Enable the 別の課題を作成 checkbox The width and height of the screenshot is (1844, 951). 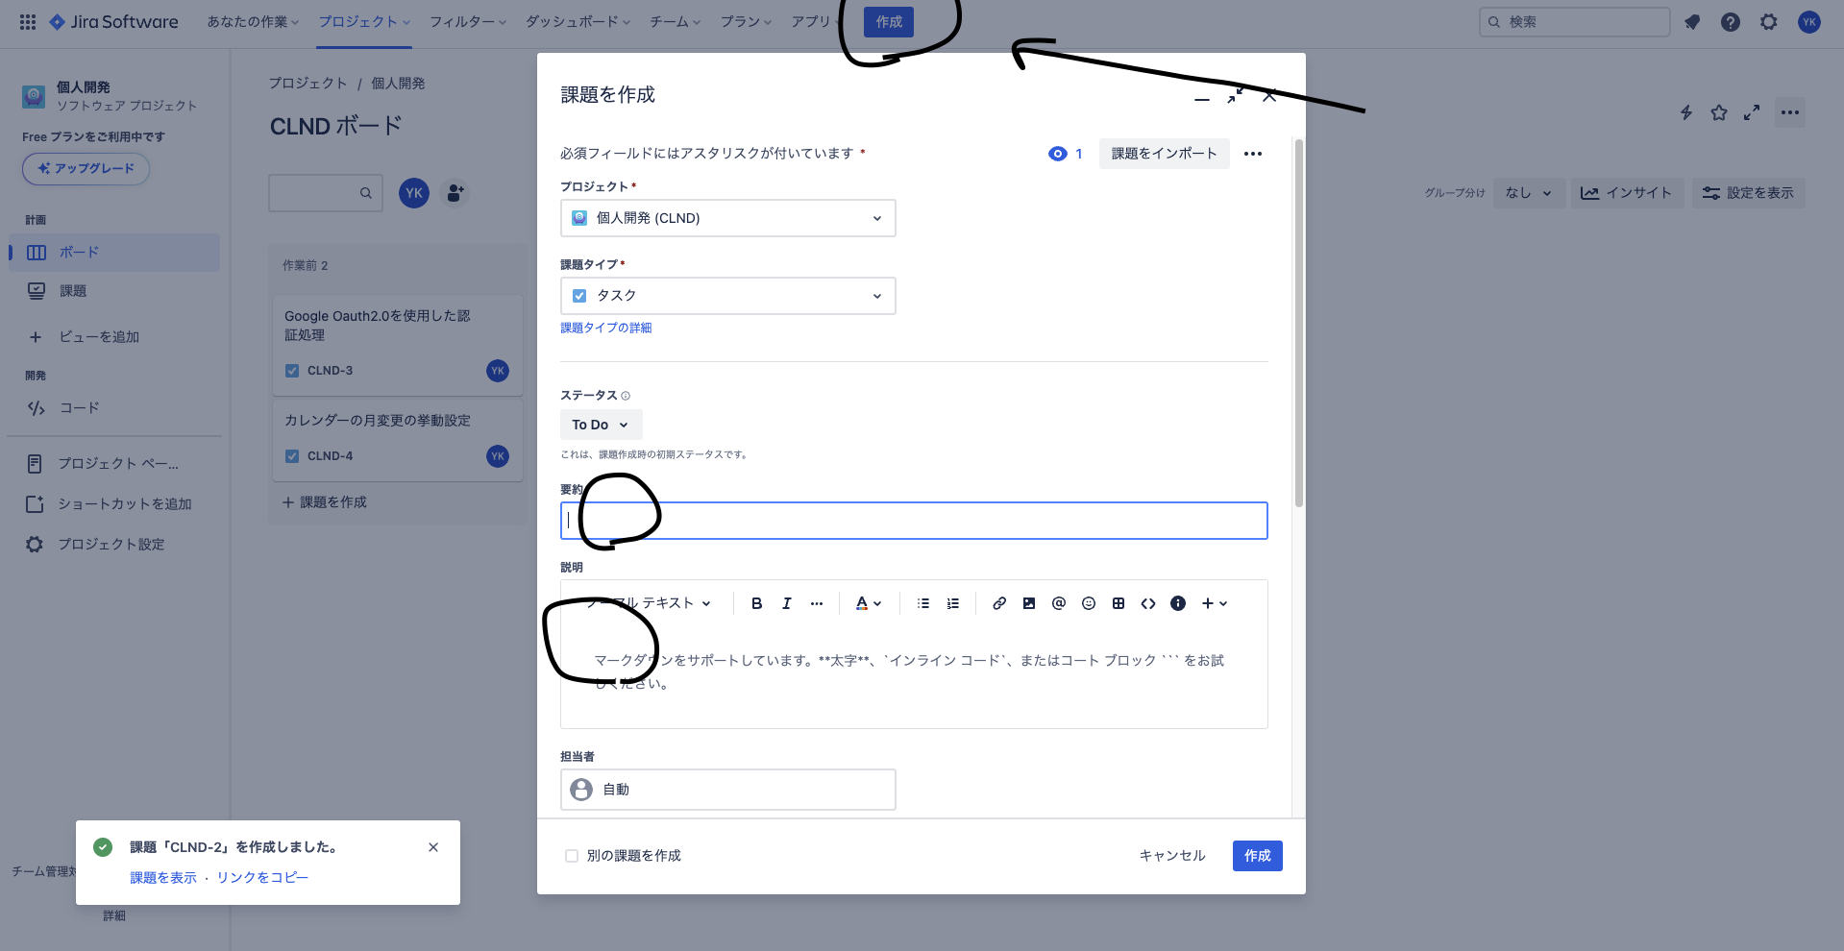coord(571,855)
